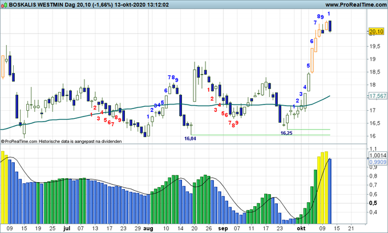Click the date label 29 on time axis

click(138, 228)
